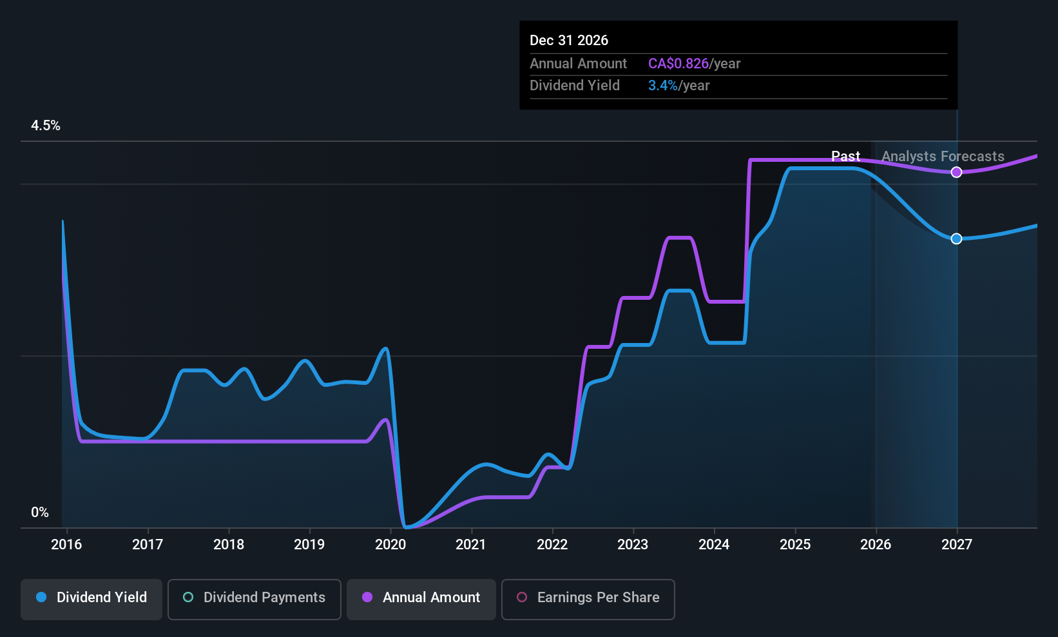The image size is (1058, 637).
Task: Click the purple Annual Amount legend dot
Action: (367, 598)
